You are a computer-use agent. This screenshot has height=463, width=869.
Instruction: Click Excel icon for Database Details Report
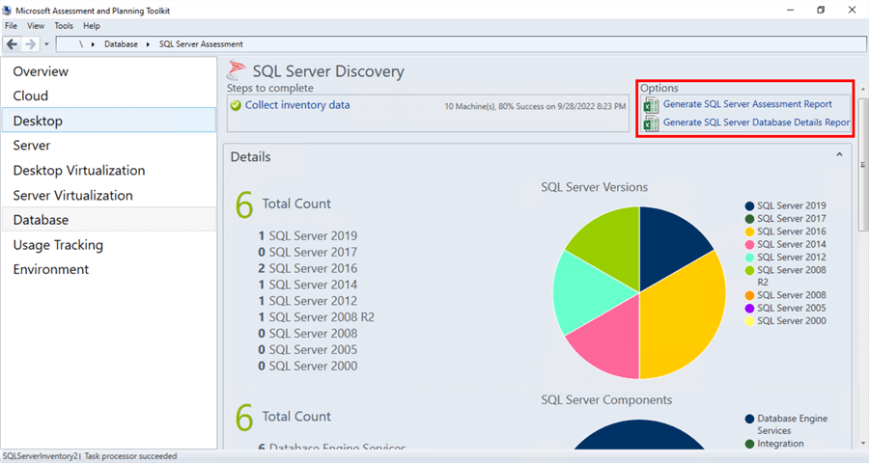(651, 123)
